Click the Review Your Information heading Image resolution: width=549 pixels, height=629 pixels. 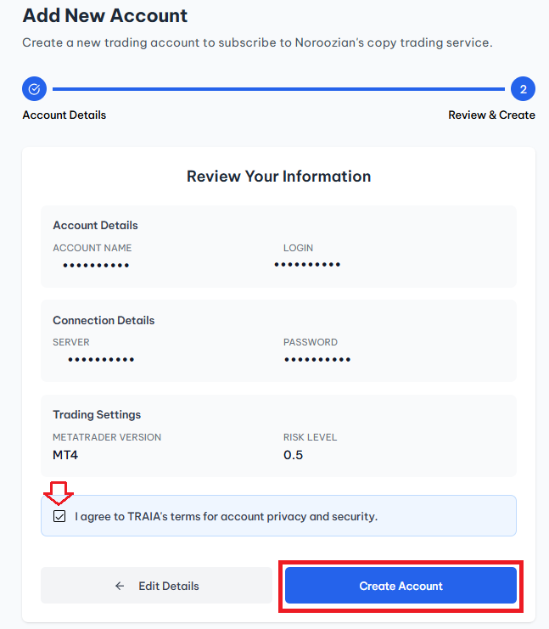pyautogui.click(x=278, y=177)
